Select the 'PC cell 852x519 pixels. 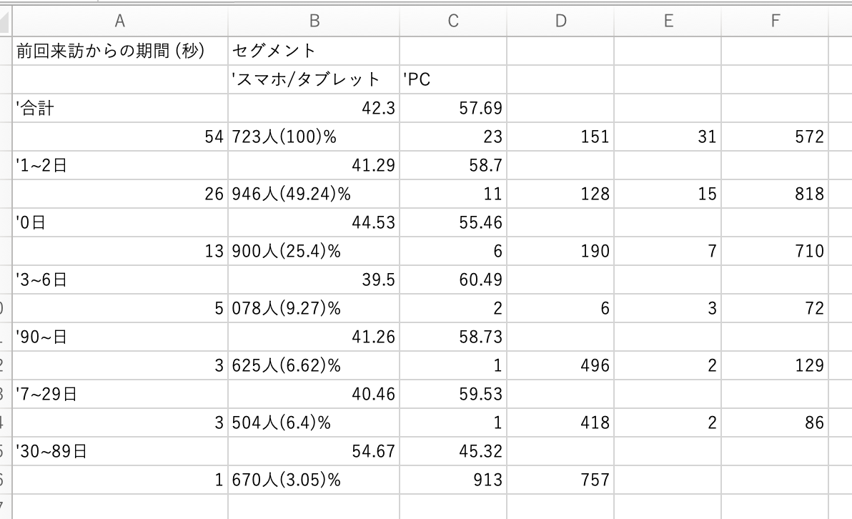click(x=452, y=79)
